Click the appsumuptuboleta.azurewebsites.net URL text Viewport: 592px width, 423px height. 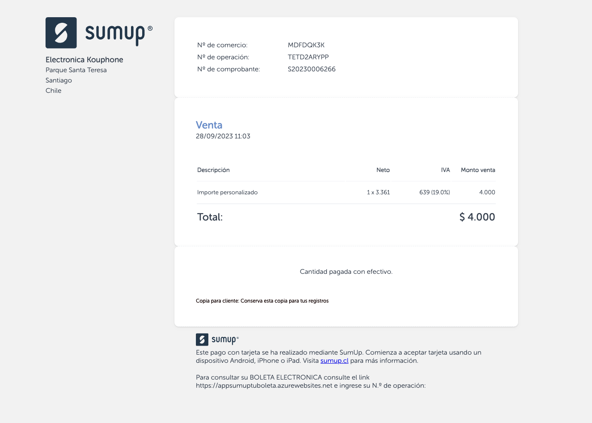click(x=264, y=386)
